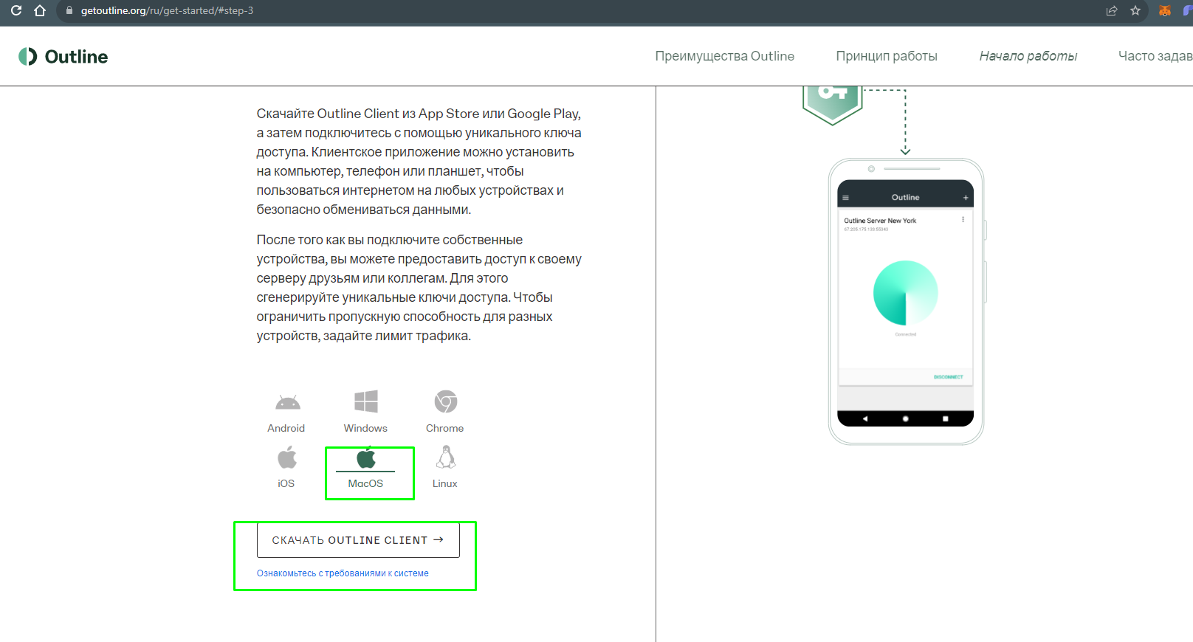Open the fox extension icon in the toolbar
The image size is (1193, 642).
(1165, 10)
